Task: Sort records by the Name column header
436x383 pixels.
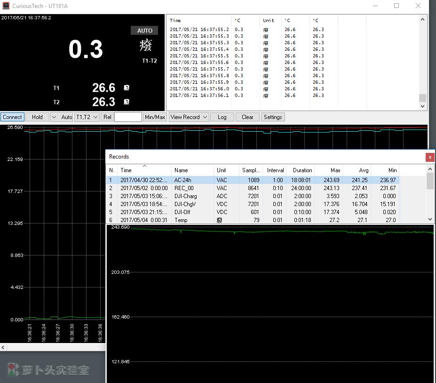Action: point(181,170)
